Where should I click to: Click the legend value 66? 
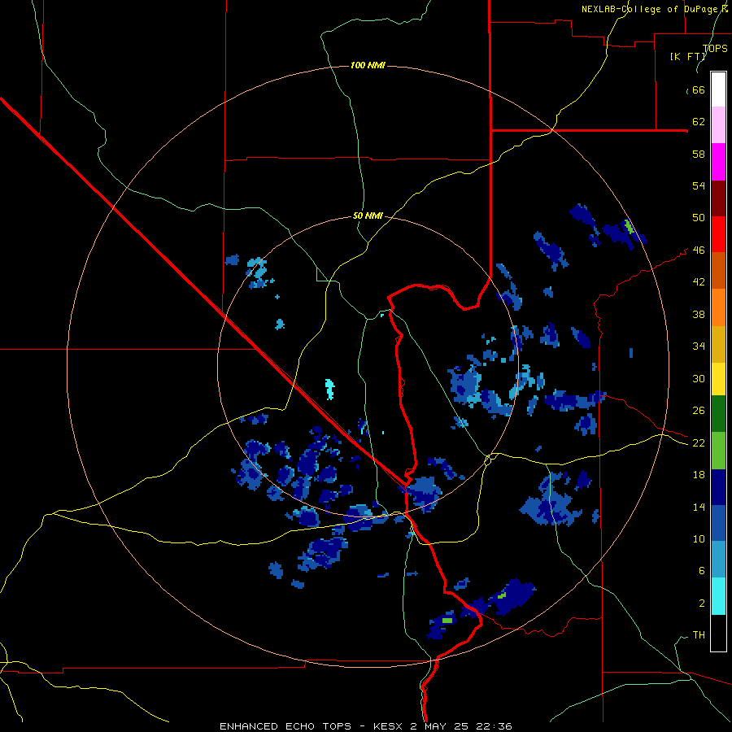(699, 89)
